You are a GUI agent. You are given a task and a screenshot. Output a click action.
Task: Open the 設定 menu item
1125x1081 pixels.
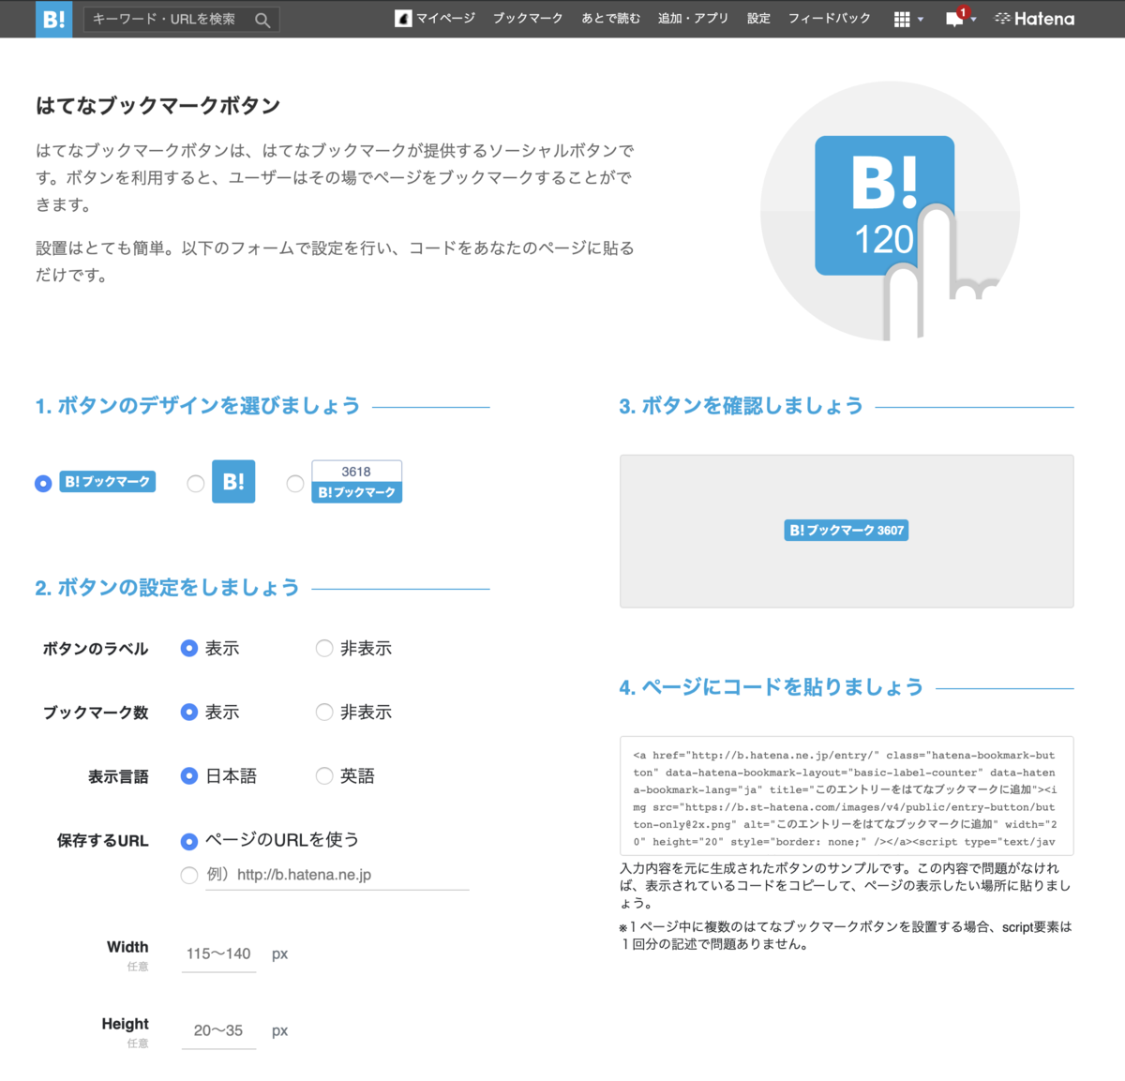coord(758,18)
